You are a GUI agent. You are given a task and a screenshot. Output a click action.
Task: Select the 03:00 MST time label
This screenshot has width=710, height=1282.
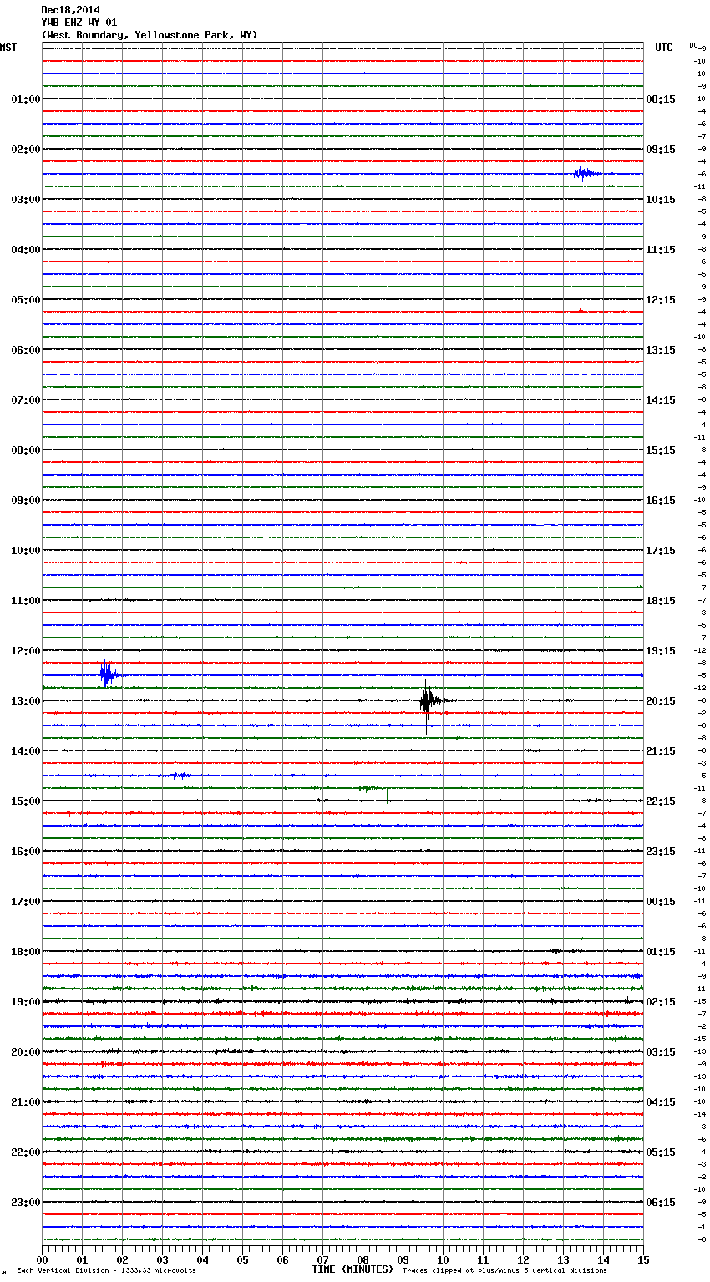(25, 200)
